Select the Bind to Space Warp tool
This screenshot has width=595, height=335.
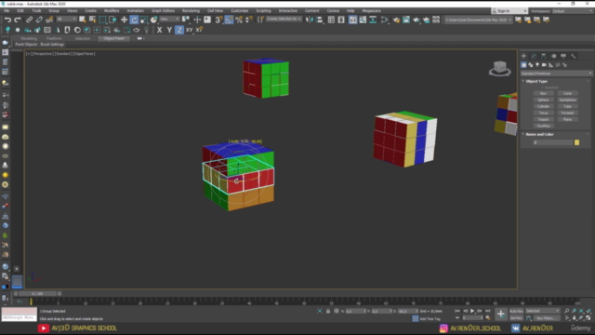49,20
